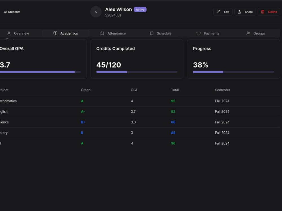Click the share arrow icon
This screenshot has height=211, width=282.
pyautogui.click(x=239, y=12)
